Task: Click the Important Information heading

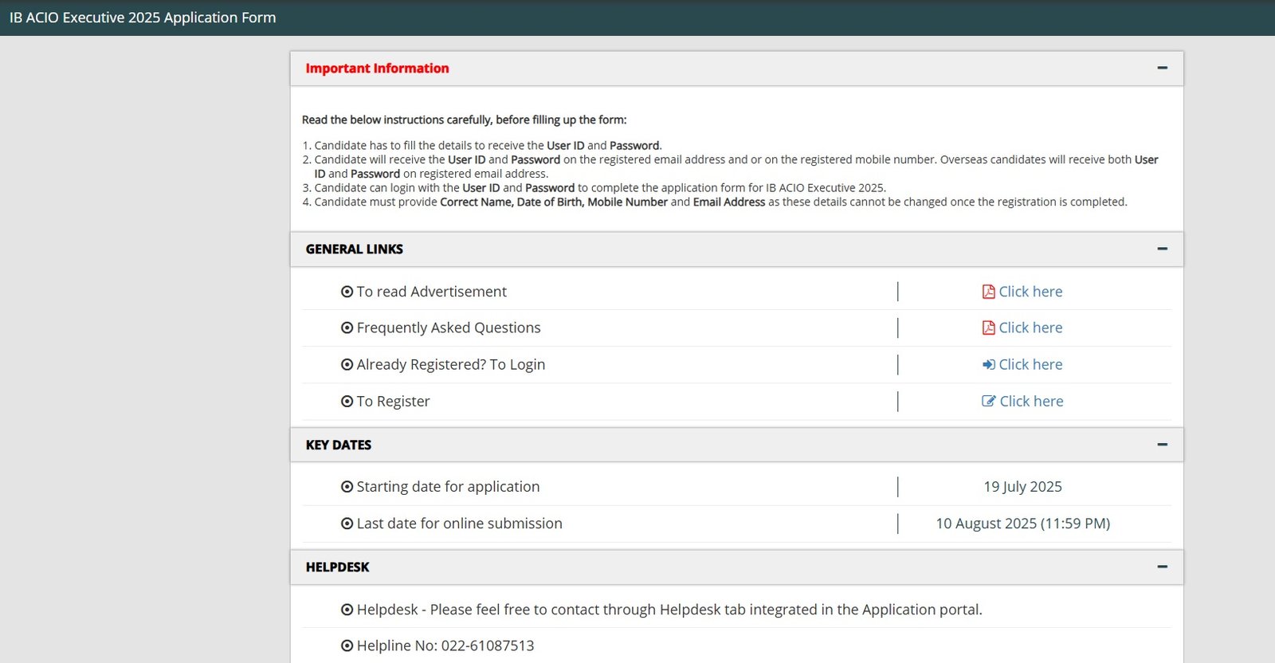Action: click(377, 69)
